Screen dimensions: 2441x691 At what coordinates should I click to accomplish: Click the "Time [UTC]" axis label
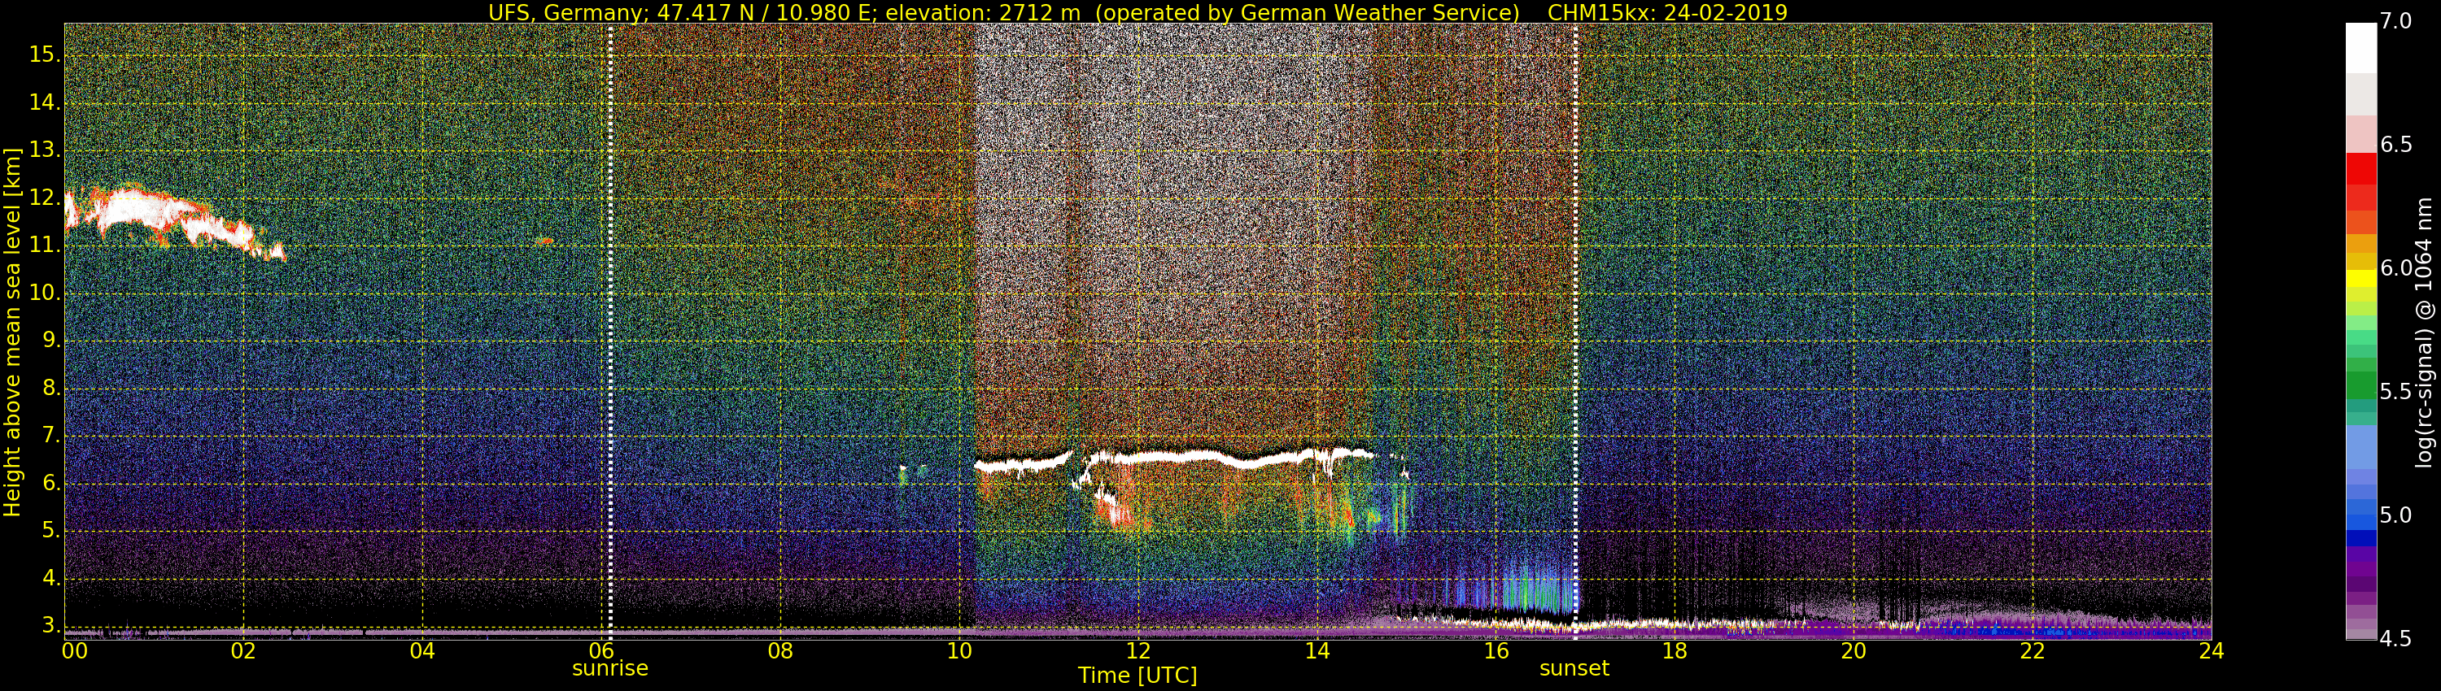tap(1138, 676)
